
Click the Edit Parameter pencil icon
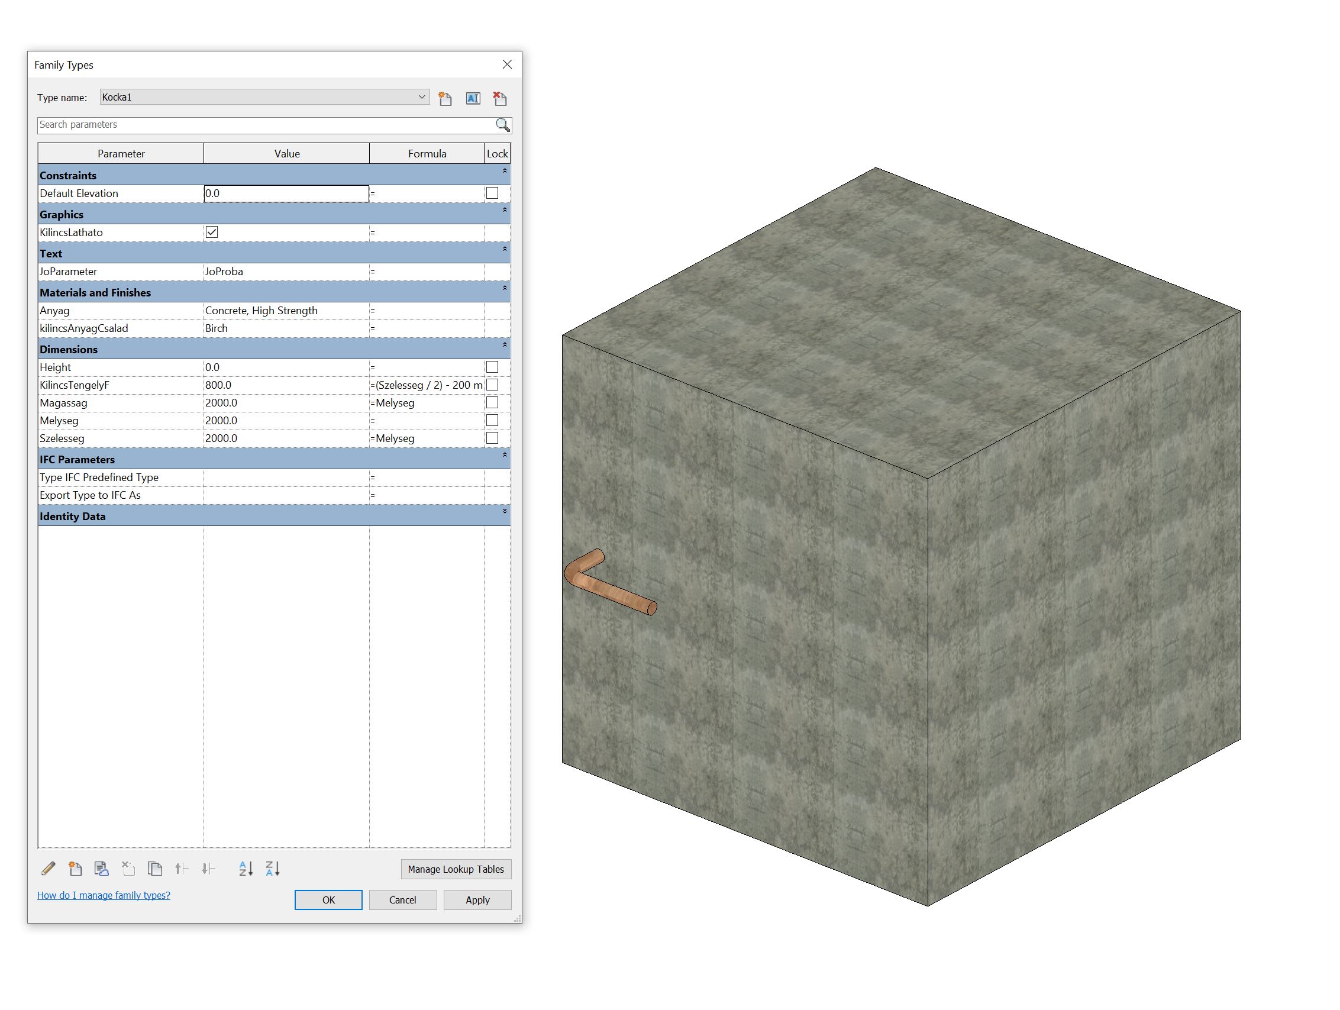49,869
